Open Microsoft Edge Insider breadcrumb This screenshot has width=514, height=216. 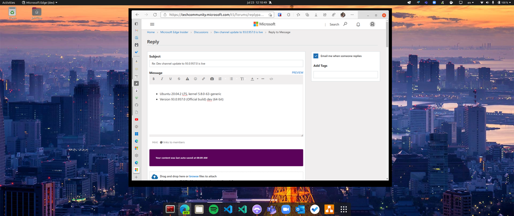[x=174, y=32]
